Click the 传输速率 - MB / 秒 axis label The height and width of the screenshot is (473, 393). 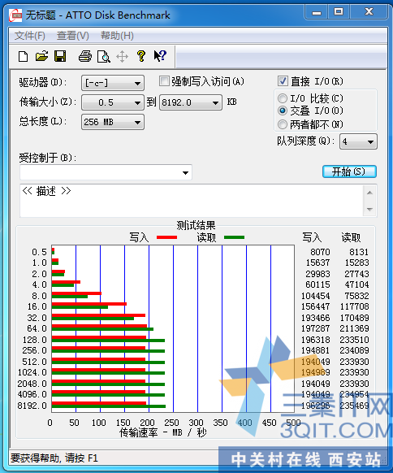pos(162,432)
